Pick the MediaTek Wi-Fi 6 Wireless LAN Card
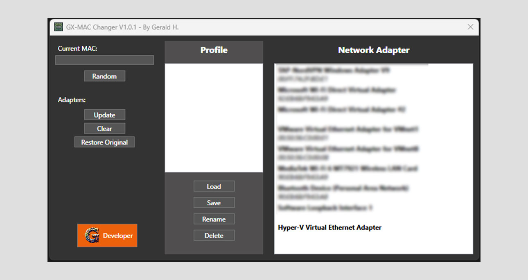The image size is (528, 280). pyautogui.click(x=348, y=168)
